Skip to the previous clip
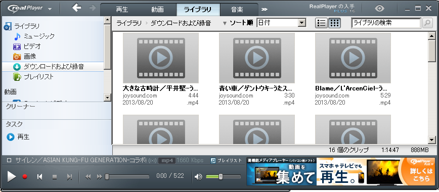 click(x=40, y=177)
